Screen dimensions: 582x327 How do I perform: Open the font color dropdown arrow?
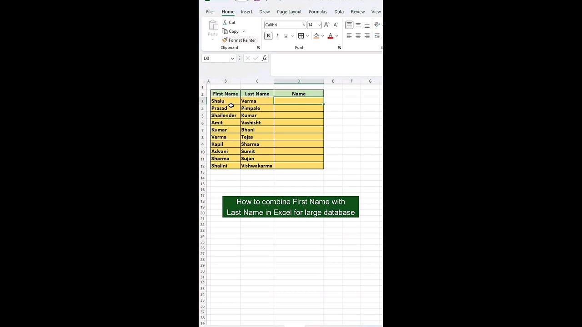tap(336, 36)
